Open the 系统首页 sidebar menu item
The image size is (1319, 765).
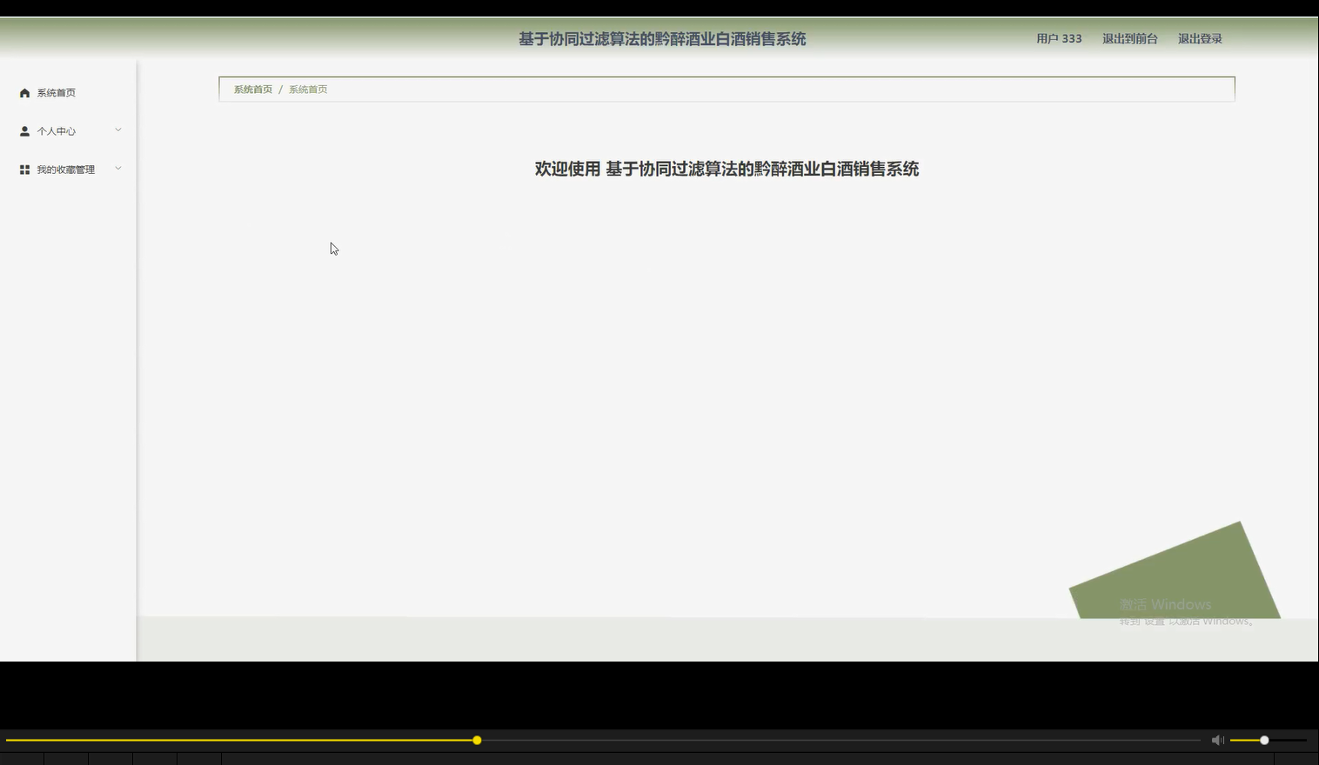click(68, 93)
